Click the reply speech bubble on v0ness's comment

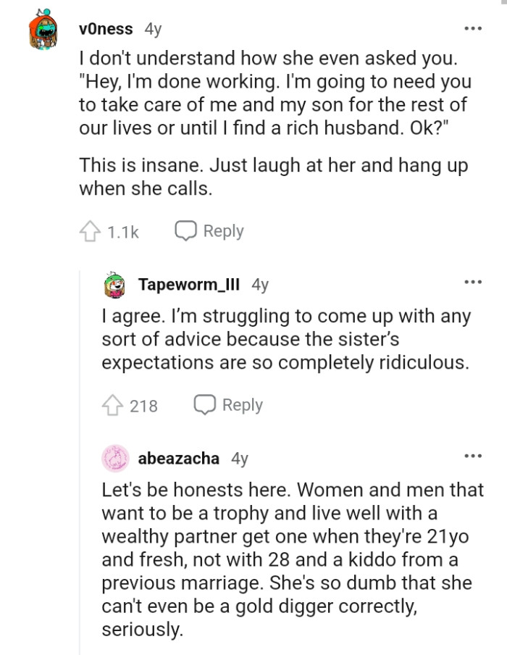tap(187, 230)
